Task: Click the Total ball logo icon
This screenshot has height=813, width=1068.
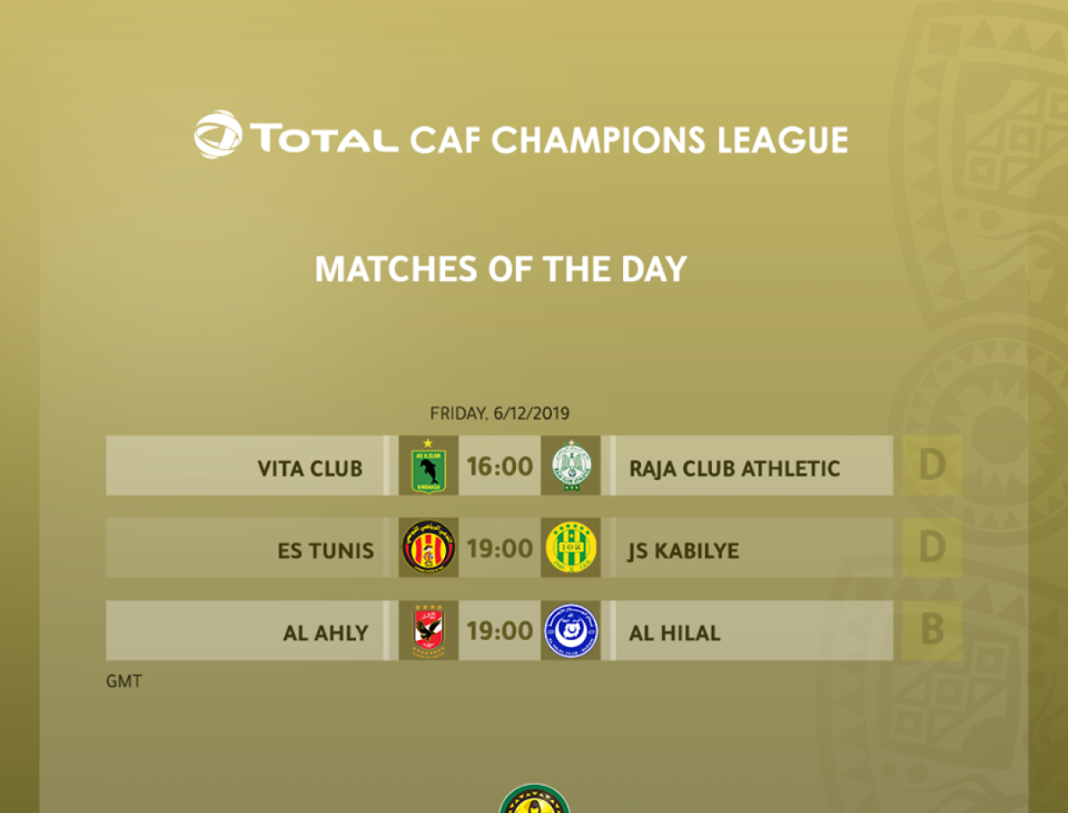Action: pyautogui.click(x=218, y=135)
